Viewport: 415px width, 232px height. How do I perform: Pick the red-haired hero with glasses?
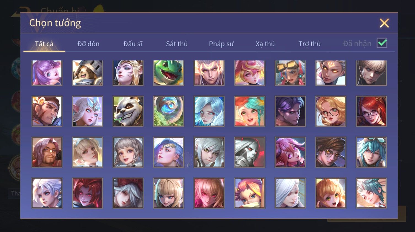(x=371, y=111)
